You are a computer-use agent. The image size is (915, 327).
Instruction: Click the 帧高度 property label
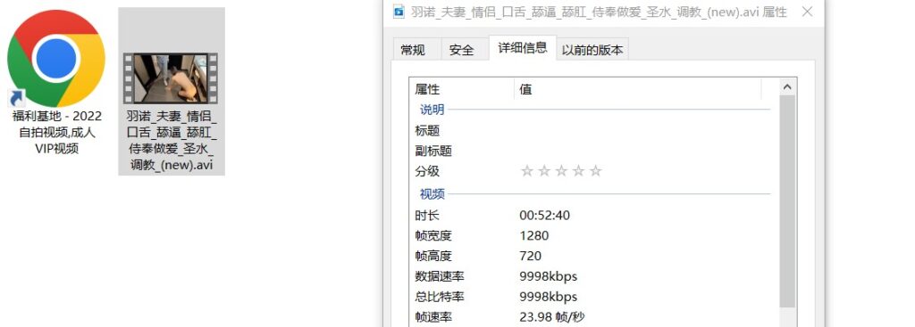click(433, 256)
